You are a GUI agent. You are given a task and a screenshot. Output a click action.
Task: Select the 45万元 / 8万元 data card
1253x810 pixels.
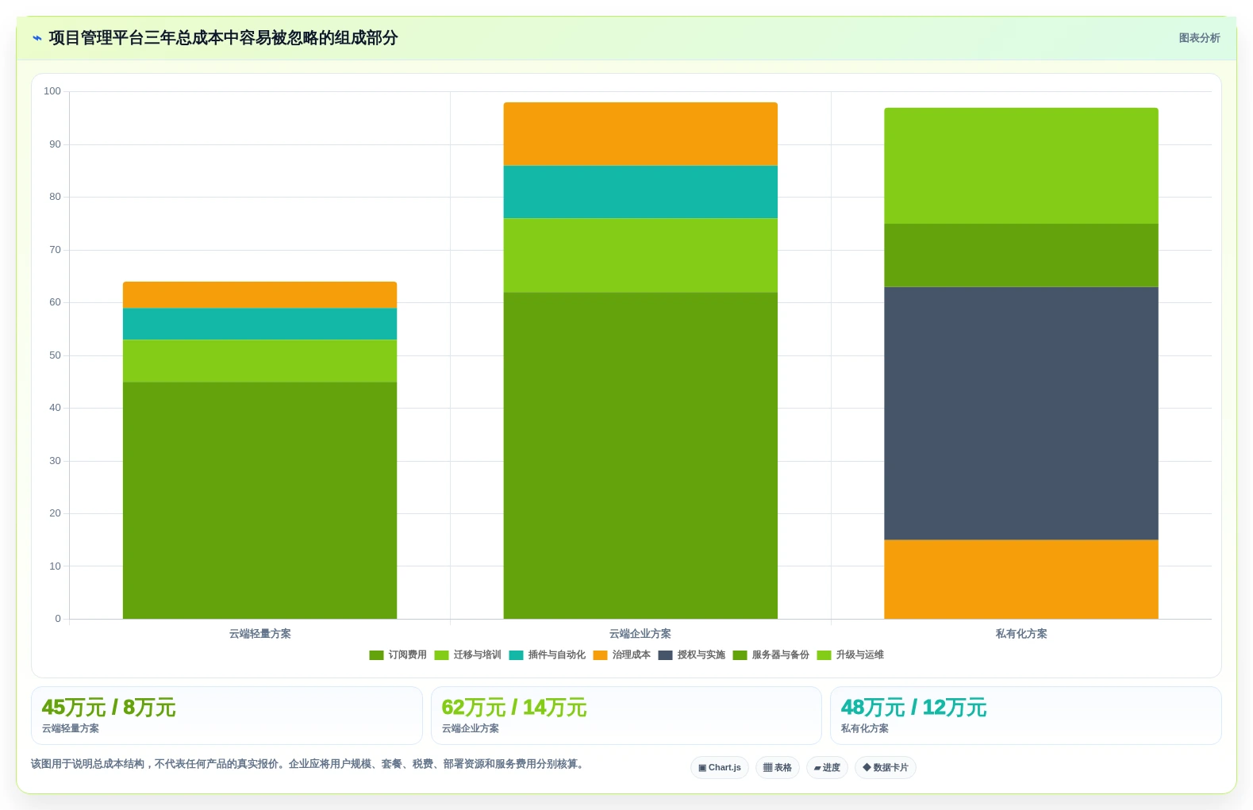[226, 716]
